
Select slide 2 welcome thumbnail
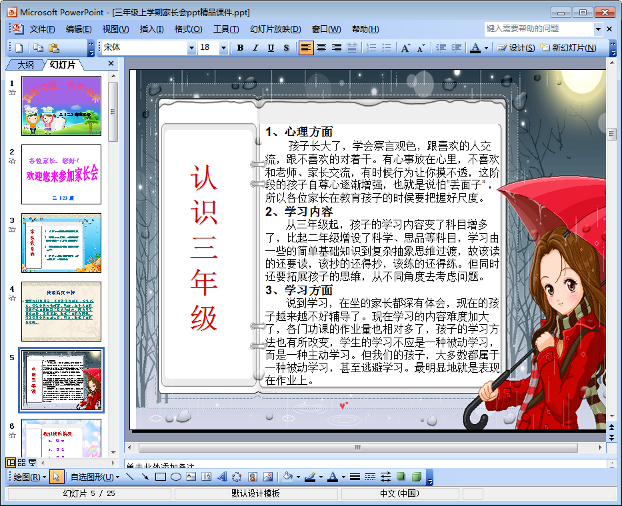pyautogui.click(x=61, y=174)
